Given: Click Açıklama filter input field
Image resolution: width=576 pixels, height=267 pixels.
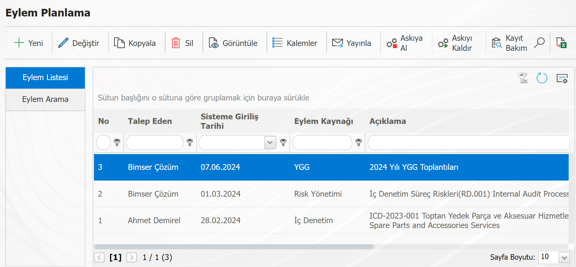Looking at the screenshot, I should tap(468, 142).
